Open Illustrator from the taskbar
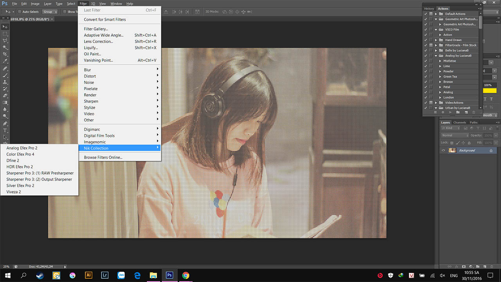This screenshot has width=501, height=282. point(88,275)
